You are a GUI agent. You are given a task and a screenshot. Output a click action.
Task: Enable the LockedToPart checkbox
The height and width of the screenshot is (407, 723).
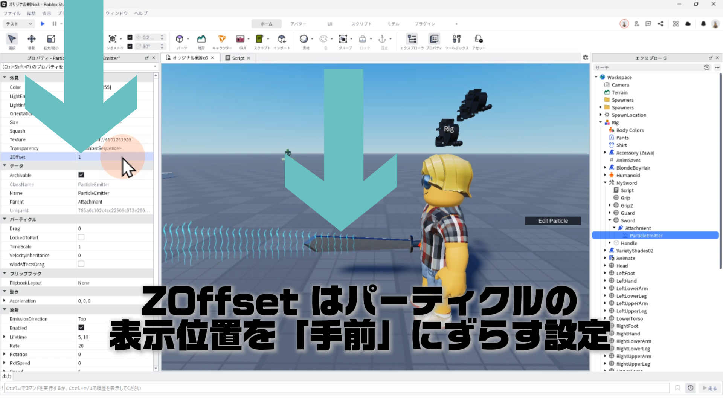(81, 237)
